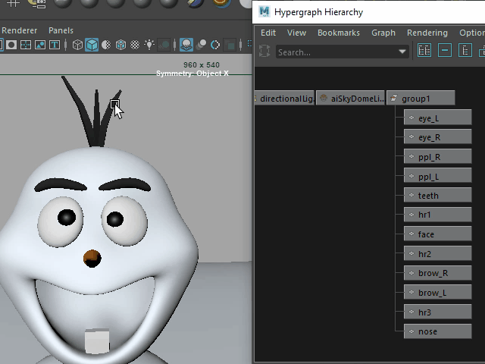Open the Renderer viewport menu
Screen dimensions: 485x364
point(19,30)
